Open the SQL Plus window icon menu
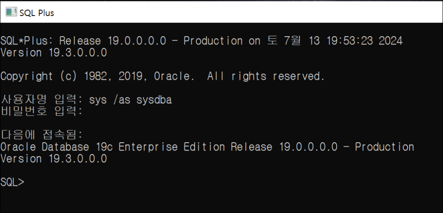This screenshot has height=213, width=443. [x=11, y=13]
